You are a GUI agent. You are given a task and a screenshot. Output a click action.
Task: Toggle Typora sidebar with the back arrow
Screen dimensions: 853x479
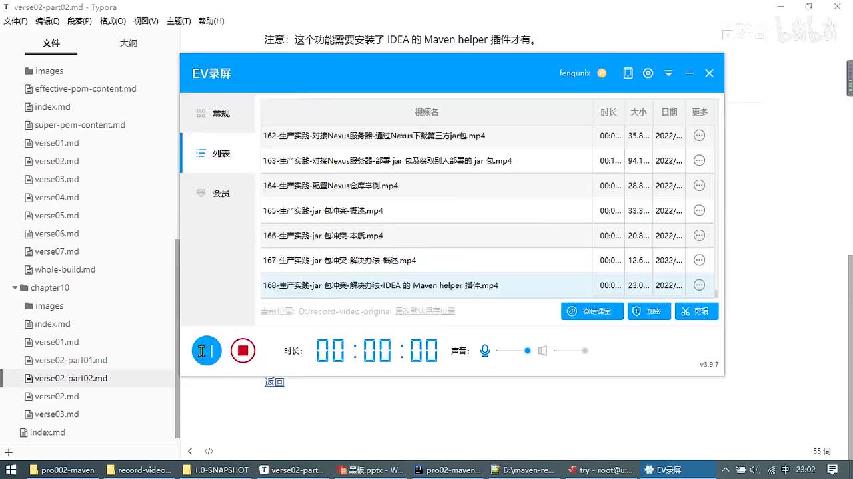pos(190,451)
